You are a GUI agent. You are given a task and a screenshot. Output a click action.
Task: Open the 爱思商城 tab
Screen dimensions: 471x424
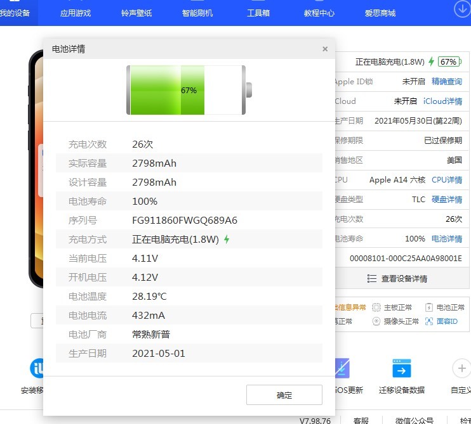tap(380, 13)
